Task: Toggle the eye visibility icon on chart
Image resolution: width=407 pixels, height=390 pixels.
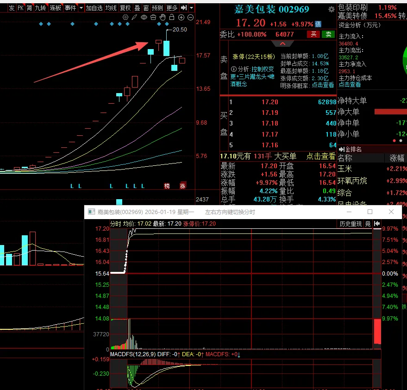Action: click(x=144, y=18)
